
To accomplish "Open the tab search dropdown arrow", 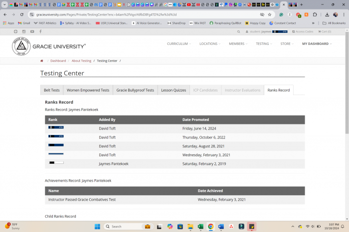I will coord(4,4).
